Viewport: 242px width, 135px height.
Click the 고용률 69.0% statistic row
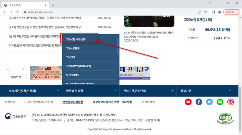(x=209, y=30)
